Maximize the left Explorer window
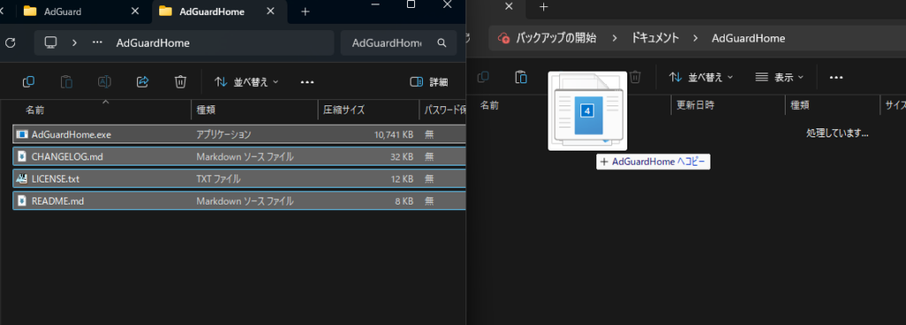 (x=411, y=4)
